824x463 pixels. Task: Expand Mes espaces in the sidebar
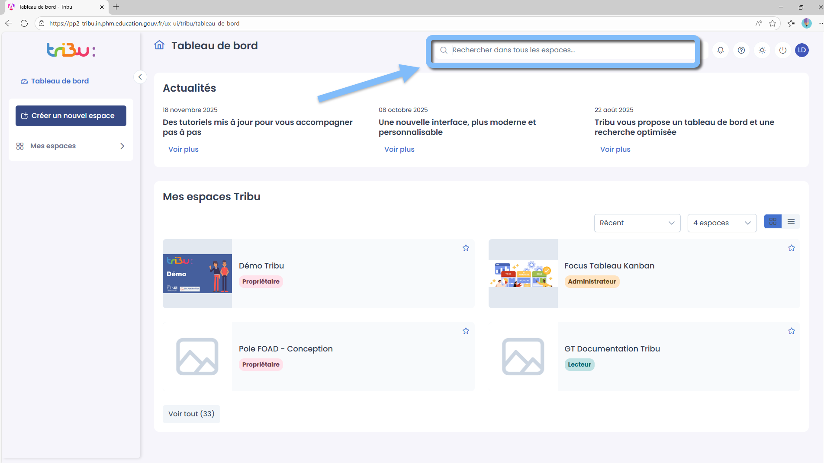click(71, 146)
